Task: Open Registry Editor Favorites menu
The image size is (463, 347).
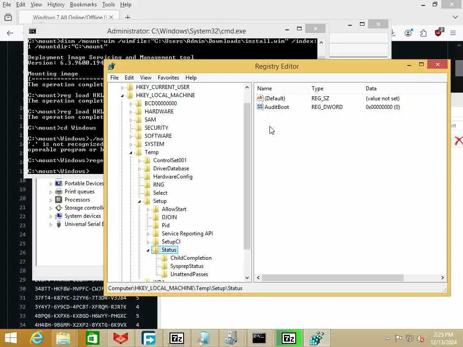Action: 168,78
